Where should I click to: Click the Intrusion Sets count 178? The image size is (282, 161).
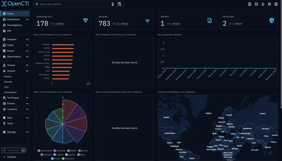42,24
